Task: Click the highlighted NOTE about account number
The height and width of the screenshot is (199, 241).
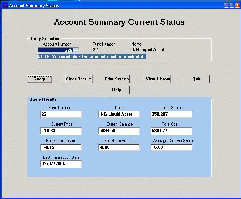Action: [x=92, y=57]
